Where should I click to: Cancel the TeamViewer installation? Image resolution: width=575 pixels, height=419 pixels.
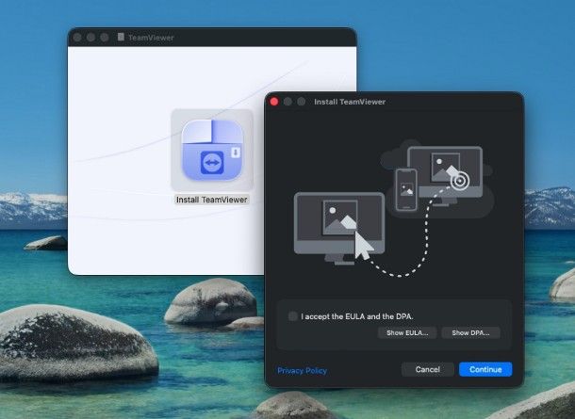428,369
